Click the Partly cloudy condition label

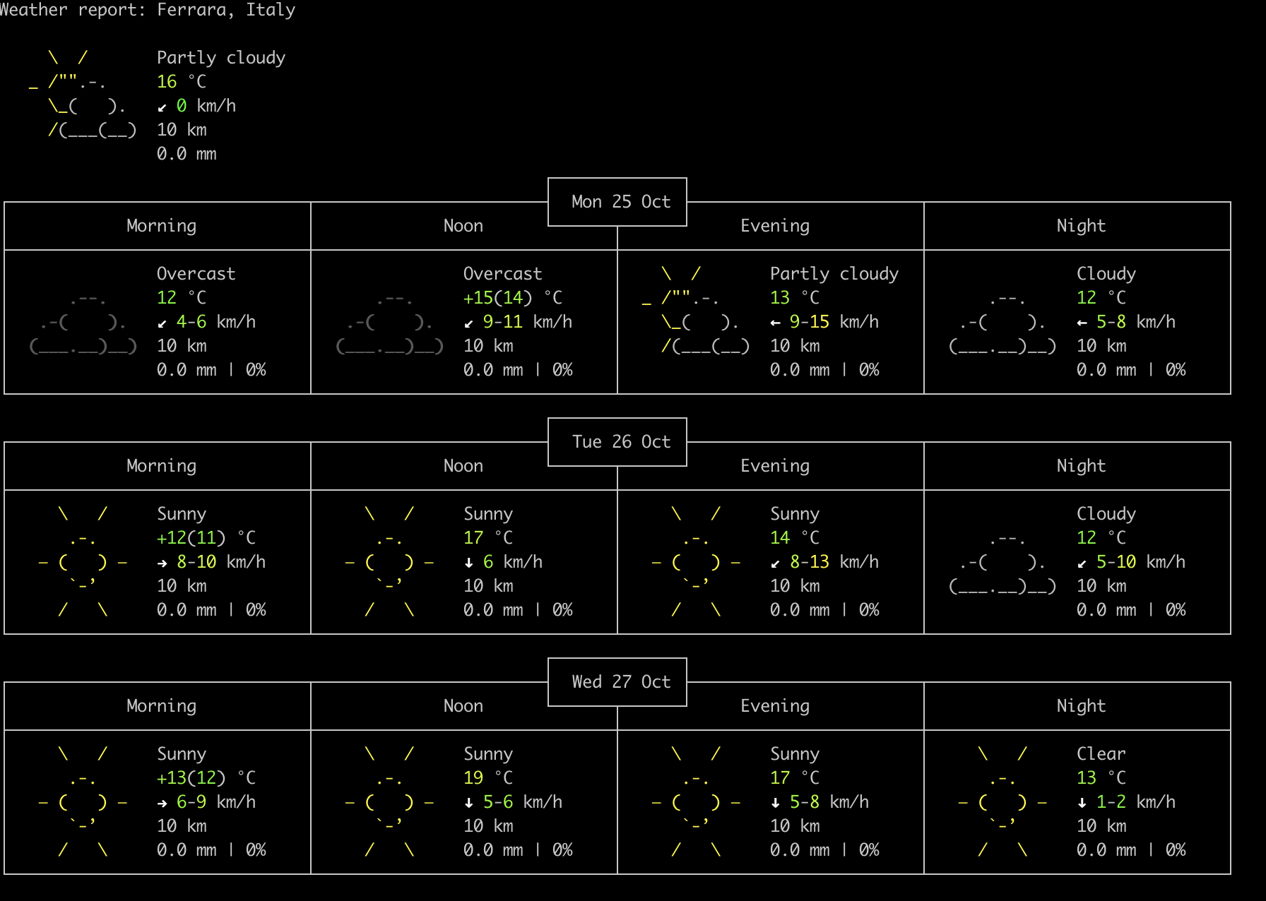221,57
